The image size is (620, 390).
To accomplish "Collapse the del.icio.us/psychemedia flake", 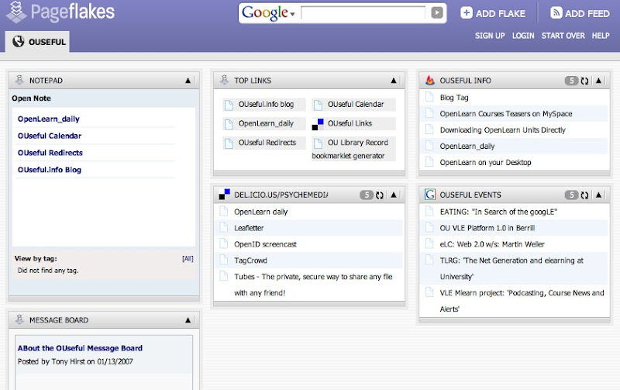I will pyautogui.click(x=394, y=195).
